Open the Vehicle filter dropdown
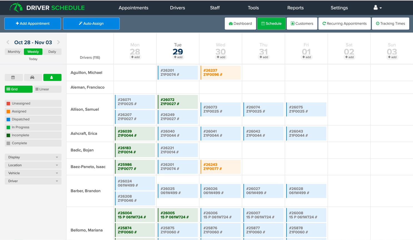Viewport: 413px width, 240px height. 33,173
